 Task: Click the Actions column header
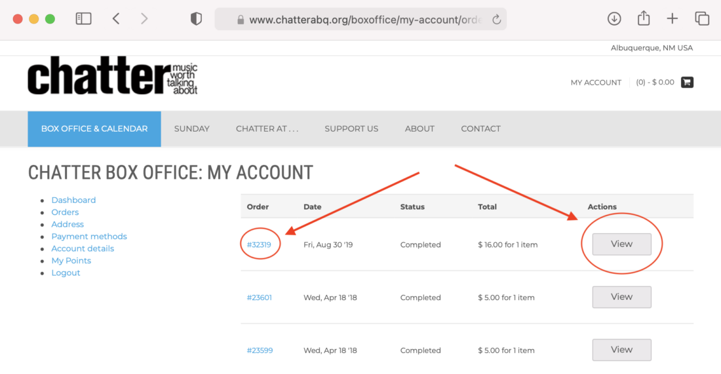point(602,207)
